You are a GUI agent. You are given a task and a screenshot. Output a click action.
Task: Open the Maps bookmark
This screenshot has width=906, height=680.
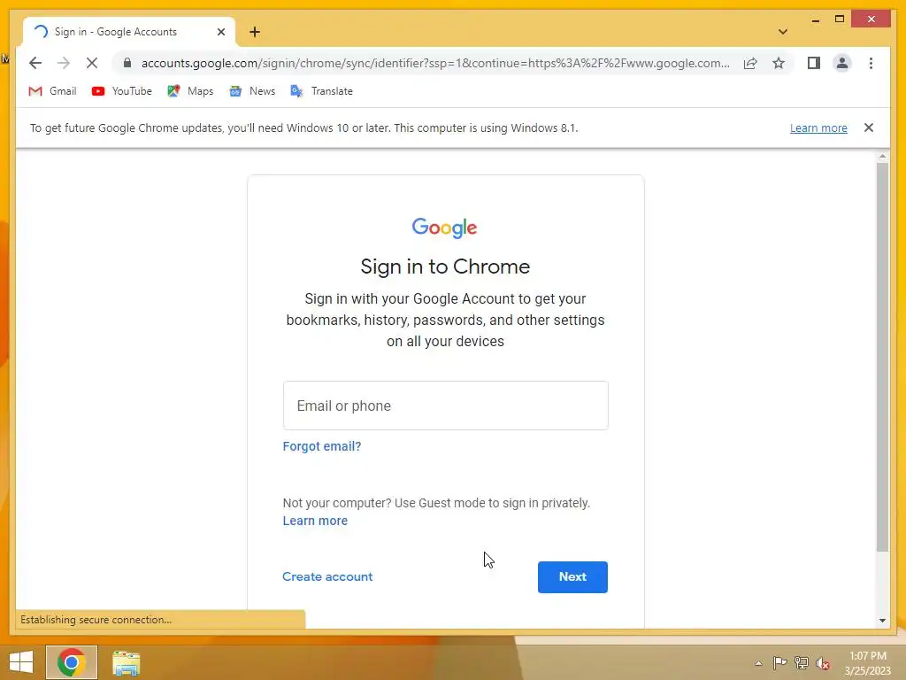click(191, 91)
